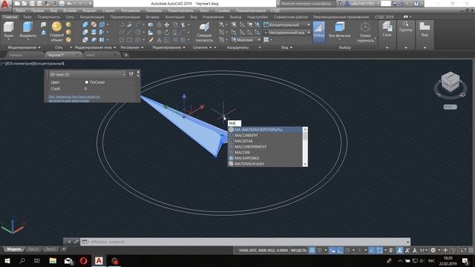Click the line tool in Рисование panel
This screenshot has height=267, width=475.
coord(129,33)
